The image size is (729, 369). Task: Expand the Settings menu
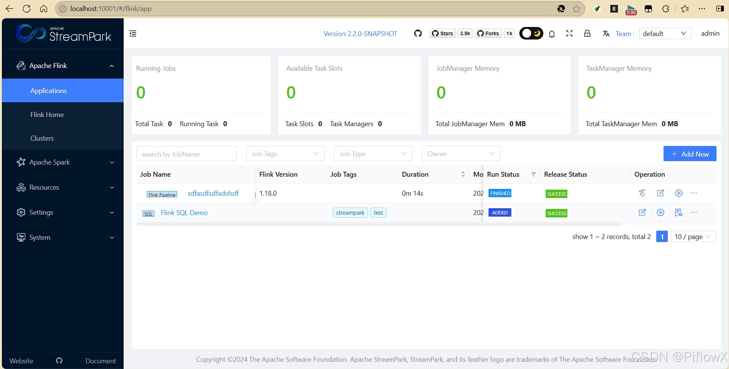pyautogui.click(x=63, y=212)
